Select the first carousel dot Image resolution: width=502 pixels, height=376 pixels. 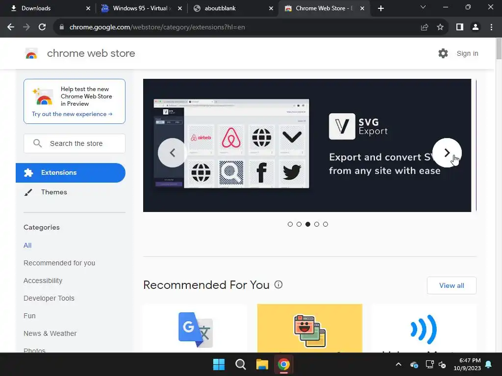point(290,224)
